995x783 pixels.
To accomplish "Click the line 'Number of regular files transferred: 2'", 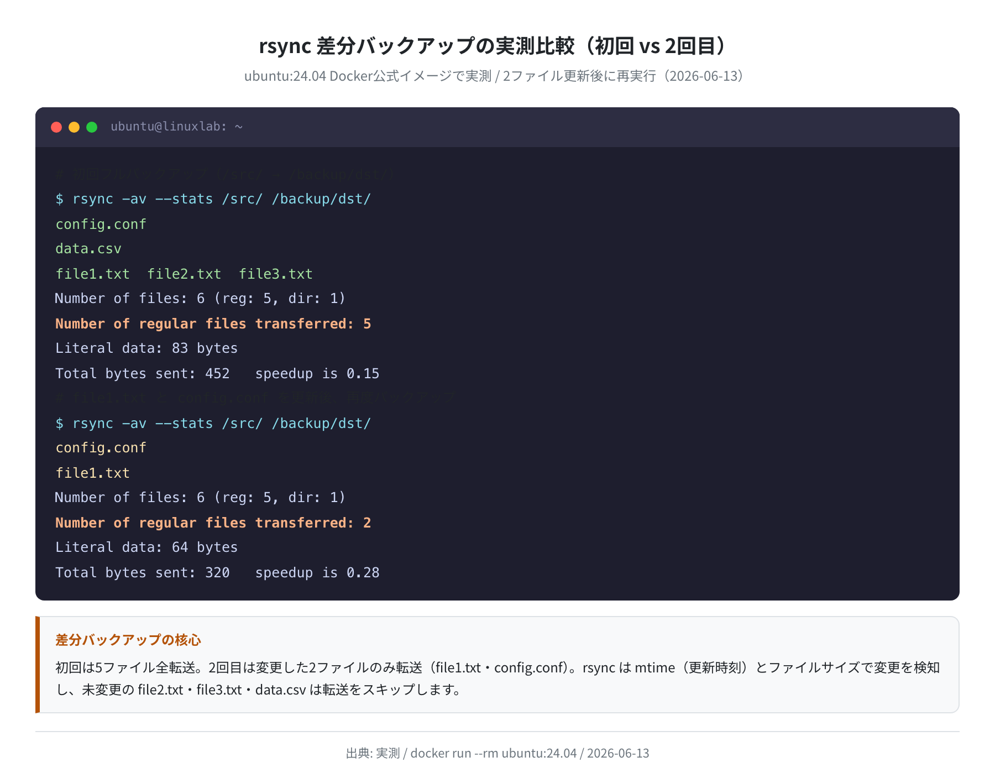I will (x=213, y=523).
